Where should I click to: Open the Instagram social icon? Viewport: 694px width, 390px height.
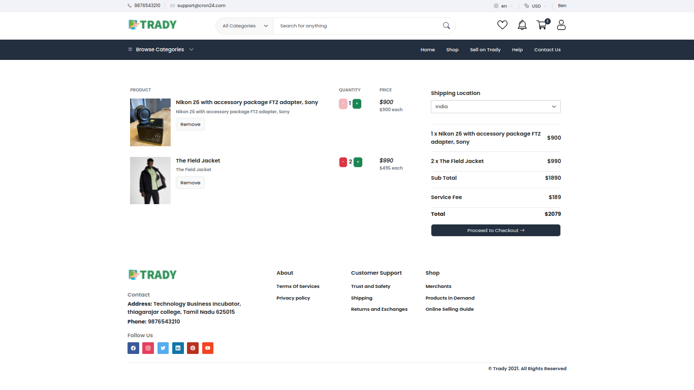click(x=148, y=348)
